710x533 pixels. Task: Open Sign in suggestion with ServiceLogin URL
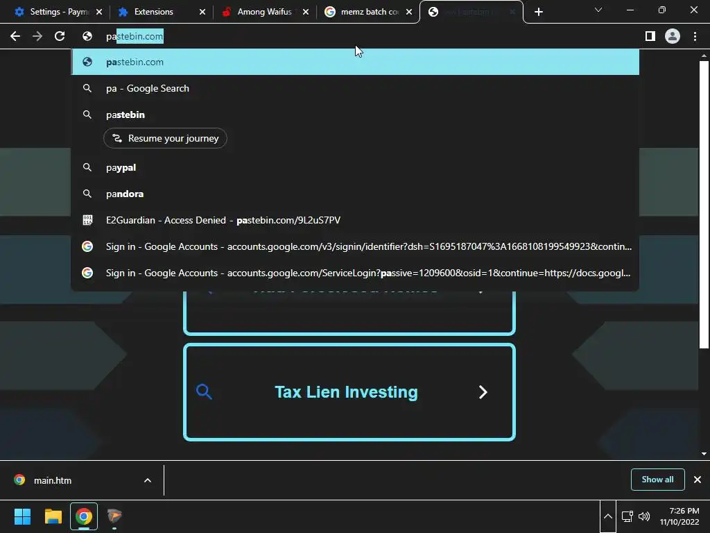tap(355, 273)
